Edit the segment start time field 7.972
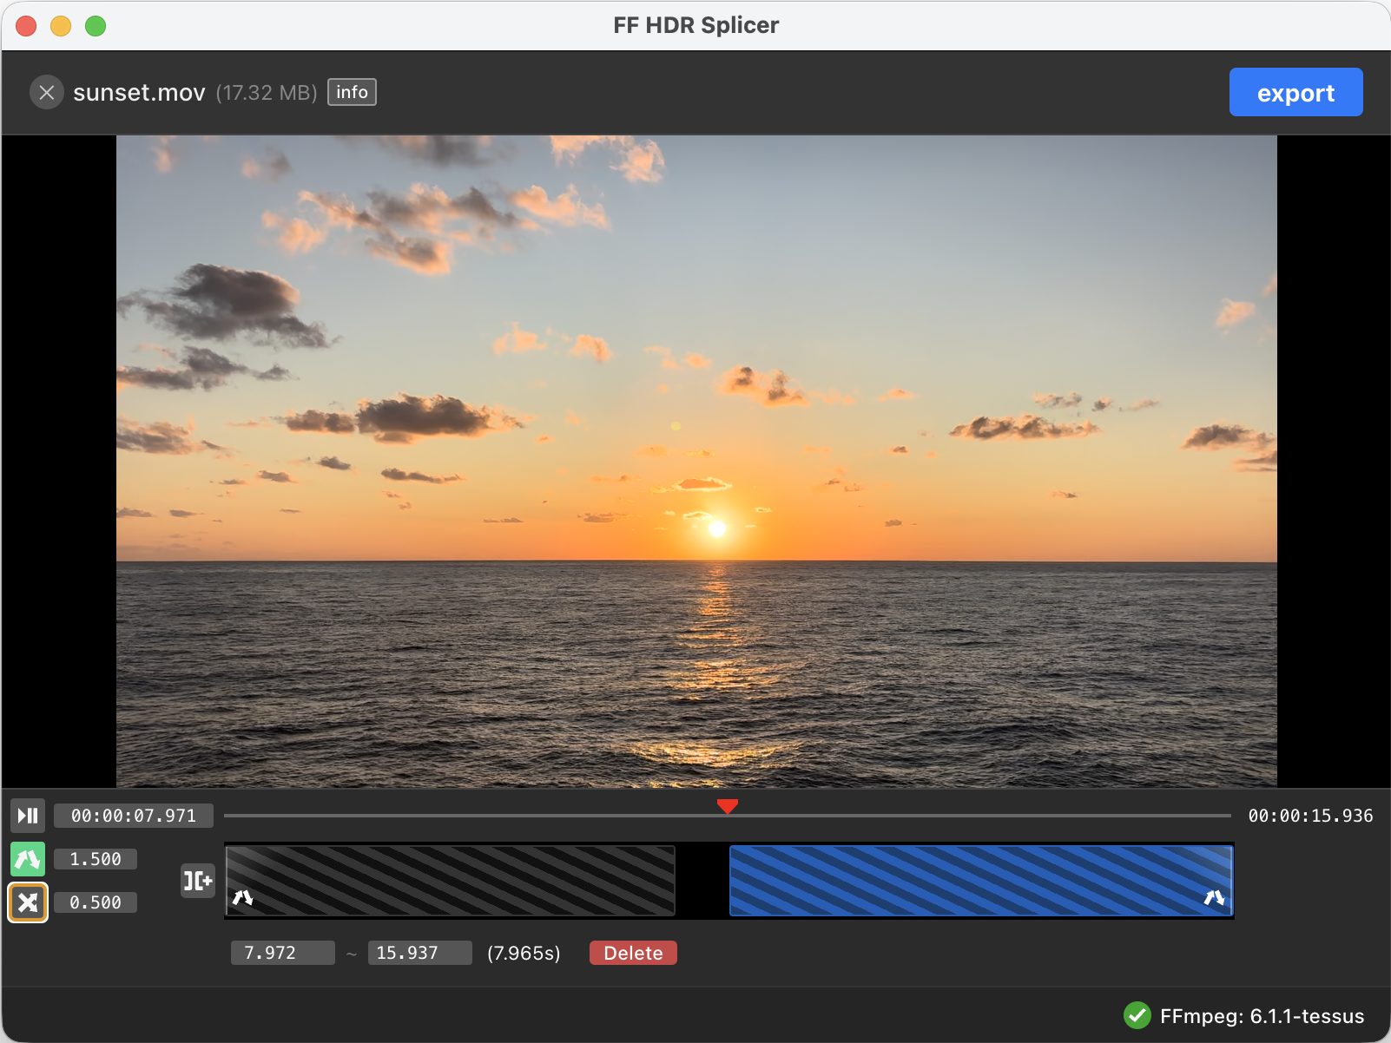 point(282,953)
